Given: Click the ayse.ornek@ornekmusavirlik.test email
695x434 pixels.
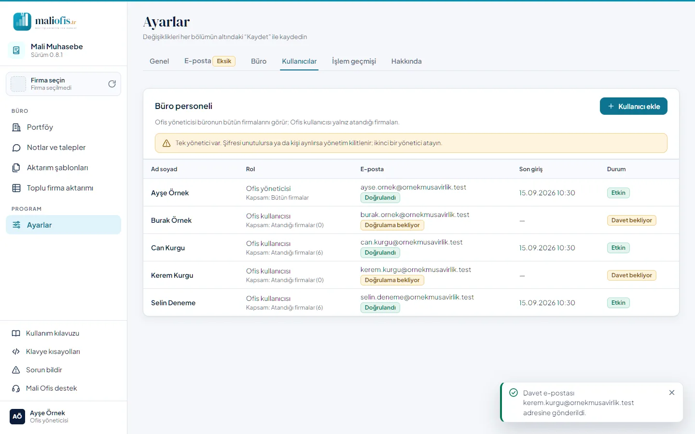Looking at the screenshot, I should tap(413, 187).
